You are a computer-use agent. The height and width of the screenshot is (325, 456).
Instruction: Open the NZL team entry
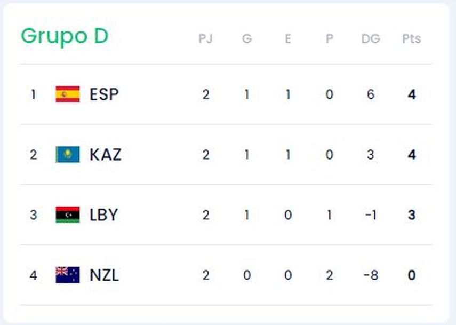(x=104, y=275)
